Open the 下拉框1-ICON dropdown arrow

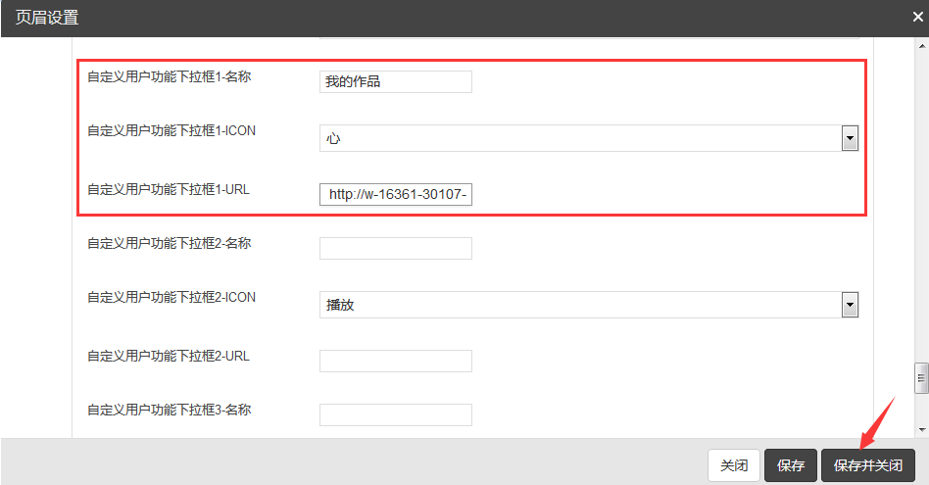pyautogui.click(x=851, y=138)
